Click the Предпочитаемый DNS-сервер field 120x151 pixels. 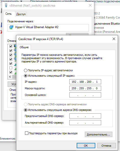tap(85, 116)
